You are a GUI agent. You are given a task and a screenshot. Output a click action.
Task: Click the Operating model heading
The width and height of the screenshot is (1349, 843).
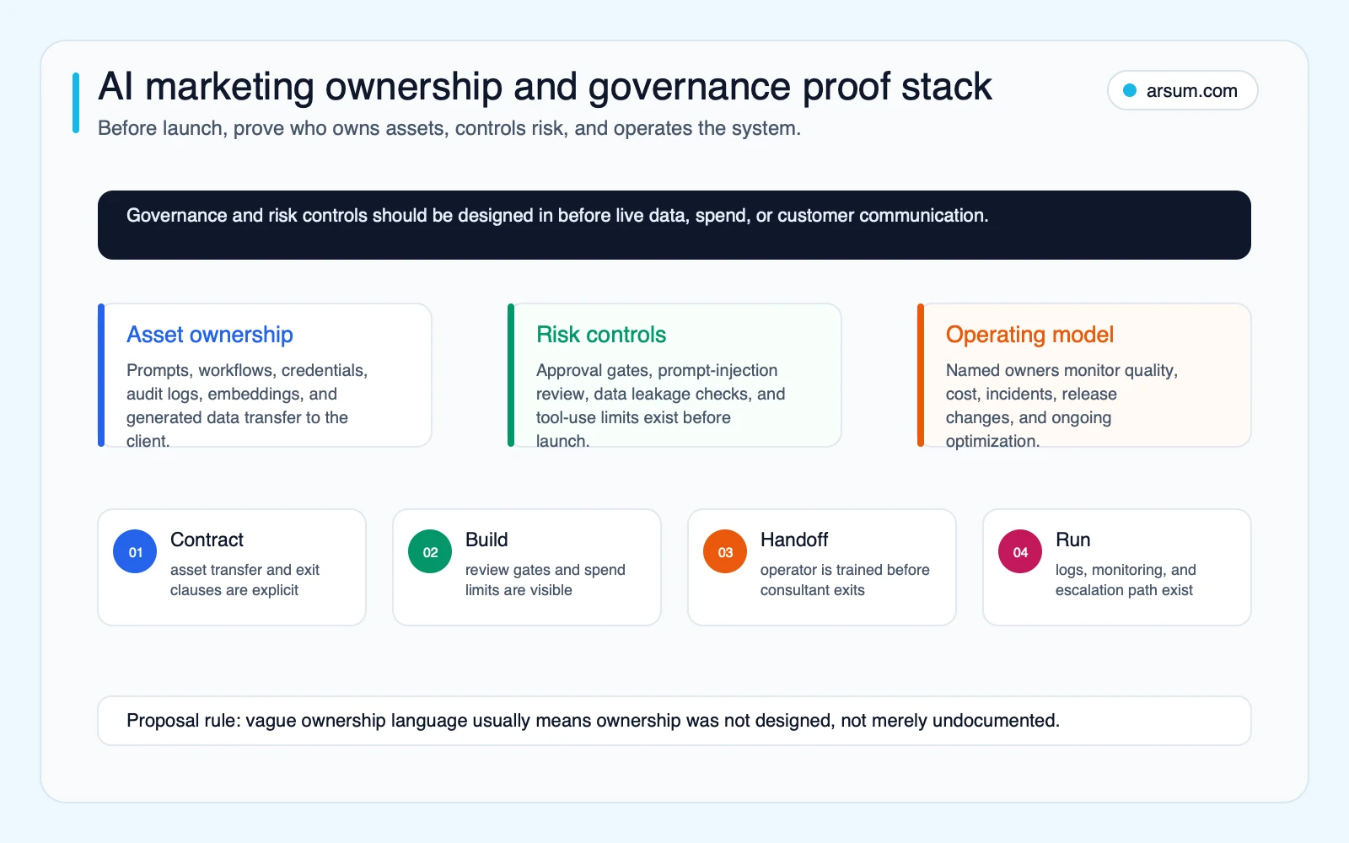tap(1029, 335)
